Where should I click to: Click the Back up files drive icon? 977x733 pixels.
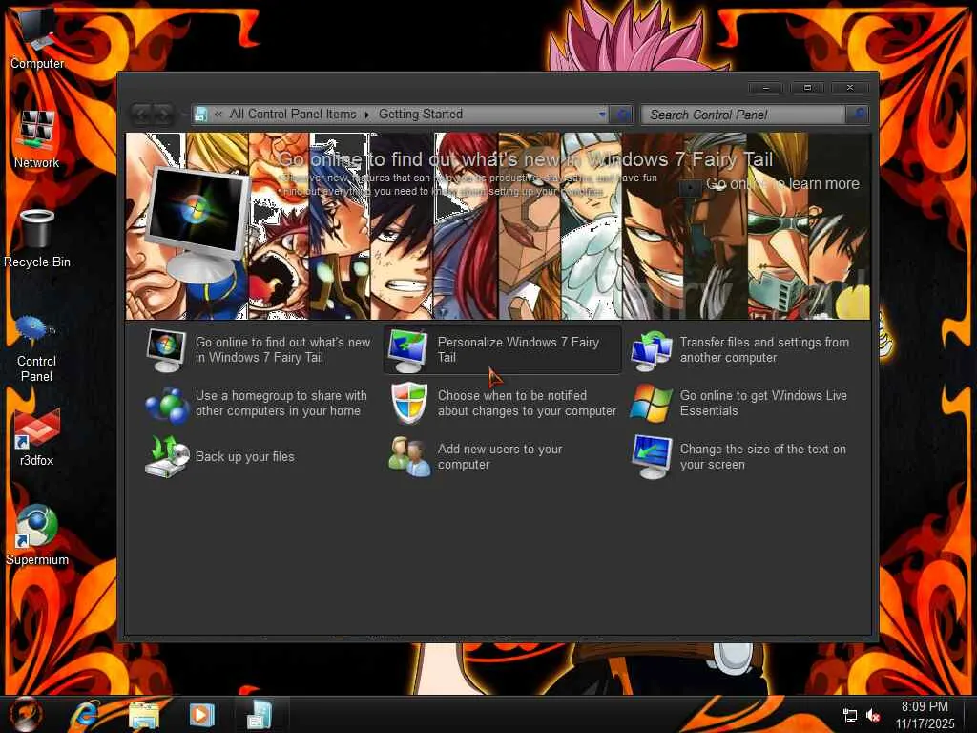166,457
